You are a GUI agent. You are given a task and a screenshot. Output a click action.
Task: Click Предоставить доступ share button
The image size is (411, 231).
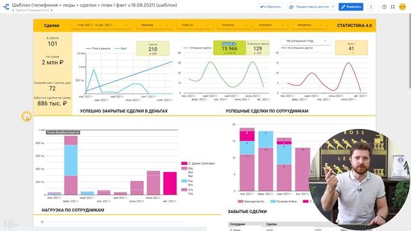(x=309, y=7)
